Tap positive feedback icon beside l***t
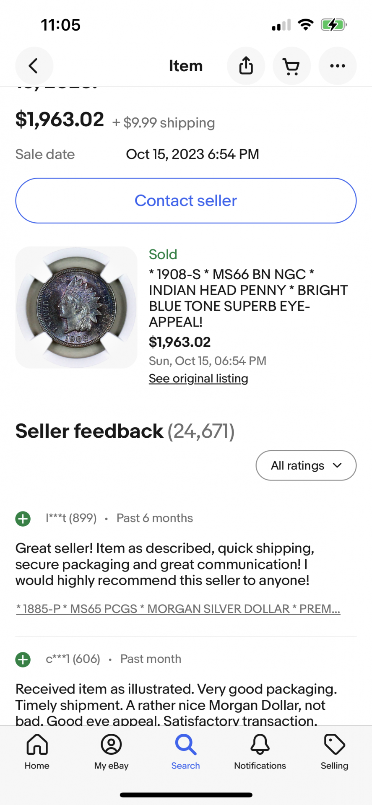This screenshot has height=805, width=372. 23,519
